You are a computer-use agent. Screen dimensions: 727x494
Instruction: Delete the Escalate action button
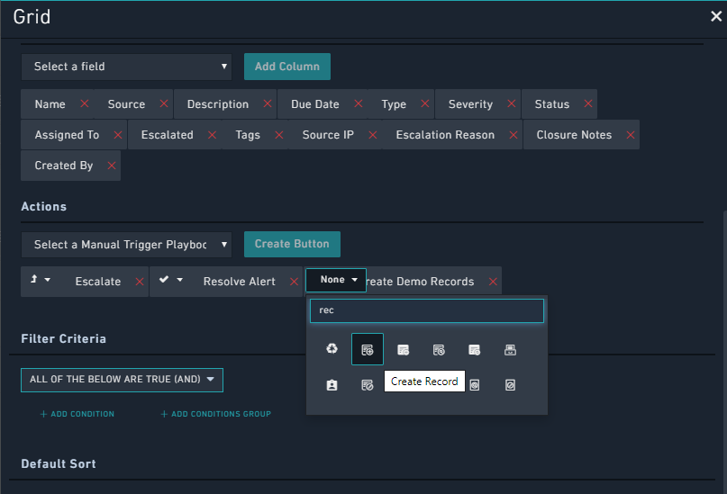[x=140, y=282]
